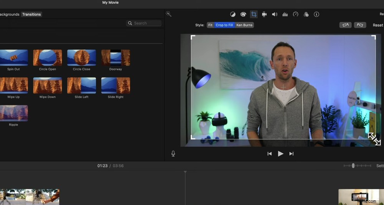The height and width of the screenshot is (205, 384).
Task: Skip to next clip
Action: click(x=291, y=154)
